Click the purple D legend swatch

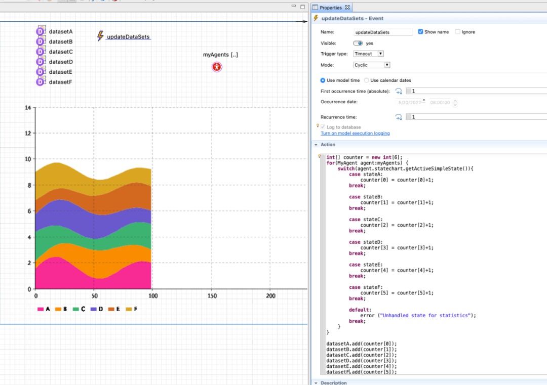(x=94, y=309)
